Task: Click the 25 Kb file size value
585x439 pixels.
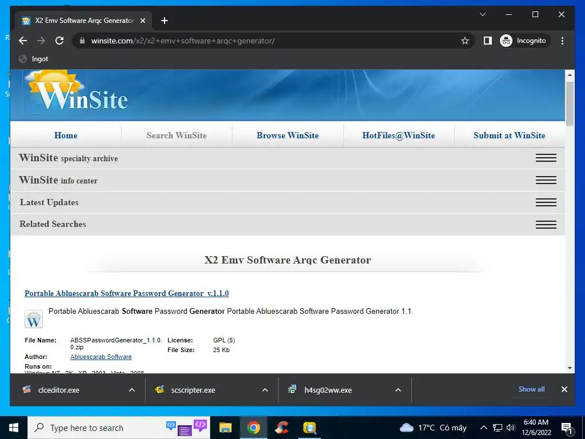Action: (x=221, y=350)
